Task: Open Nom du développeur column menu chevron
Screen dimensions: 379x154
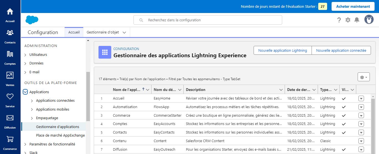Action: click(180, 90)
